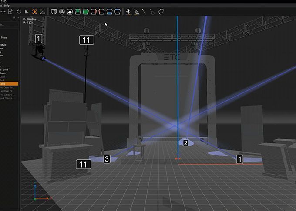Click floor label 3 beam target
This screenshot has width=296, height=211.
(107, 159)
